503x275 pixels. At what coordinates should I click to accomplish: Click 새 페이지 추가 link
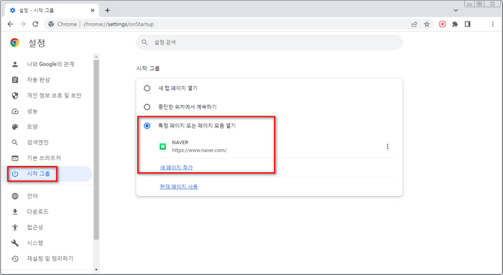pyautogui.click(x=176, y=167)
